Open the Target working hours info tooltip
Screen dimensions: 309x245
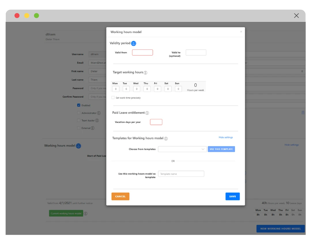pos(146,73)
